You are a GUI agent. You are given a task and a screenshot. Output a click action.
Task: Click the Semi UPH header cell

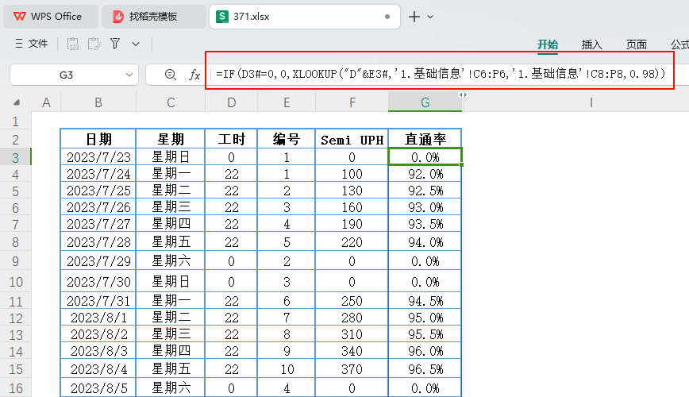coord(352,139)
